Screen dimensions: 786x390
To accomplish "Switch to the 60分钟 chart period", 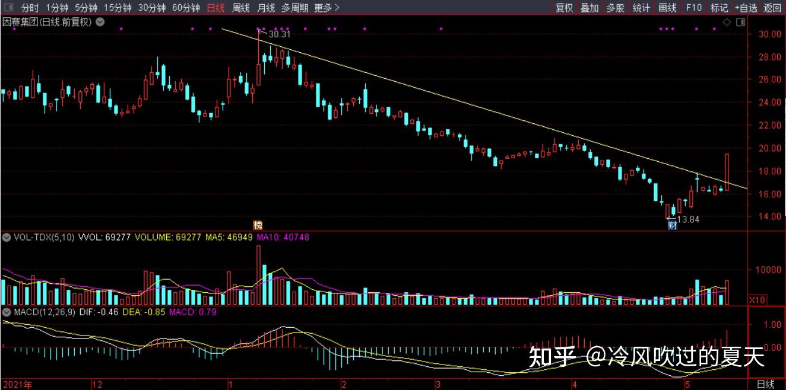I will coord(186,8).
